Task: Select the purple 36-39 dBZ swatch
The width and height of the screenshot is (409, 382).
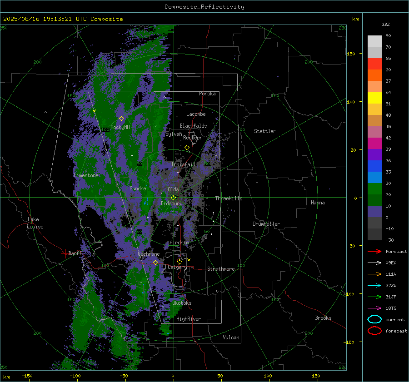Action: (374, 155)
